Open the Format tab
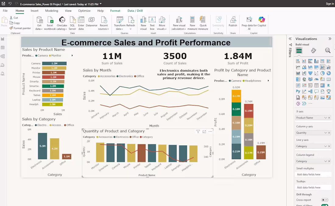This screenshot has width=335, height=206. coord(115,11)
